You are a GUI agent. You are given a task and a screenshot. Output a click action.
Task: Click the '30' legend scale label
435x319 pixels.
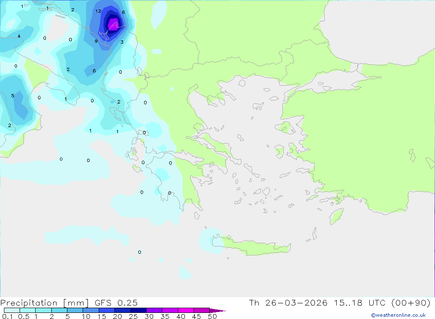point(149,316)
